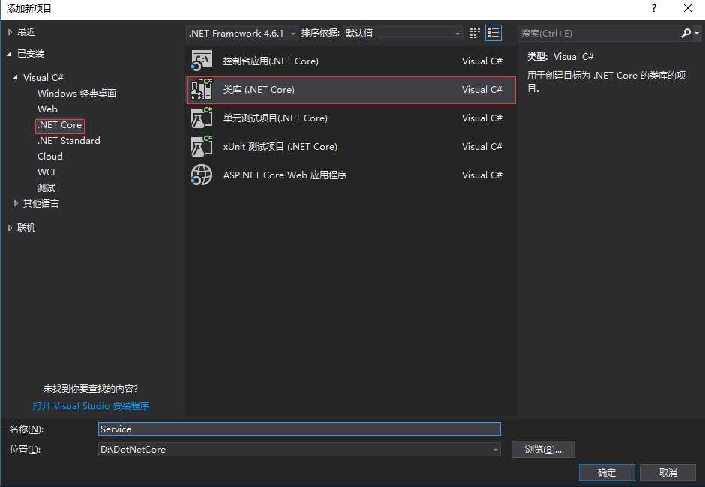Click the Unit Test Project (.NET Core) flask icon
The height and width of the screenshot is (487, 705).
[x=202, y=118]
